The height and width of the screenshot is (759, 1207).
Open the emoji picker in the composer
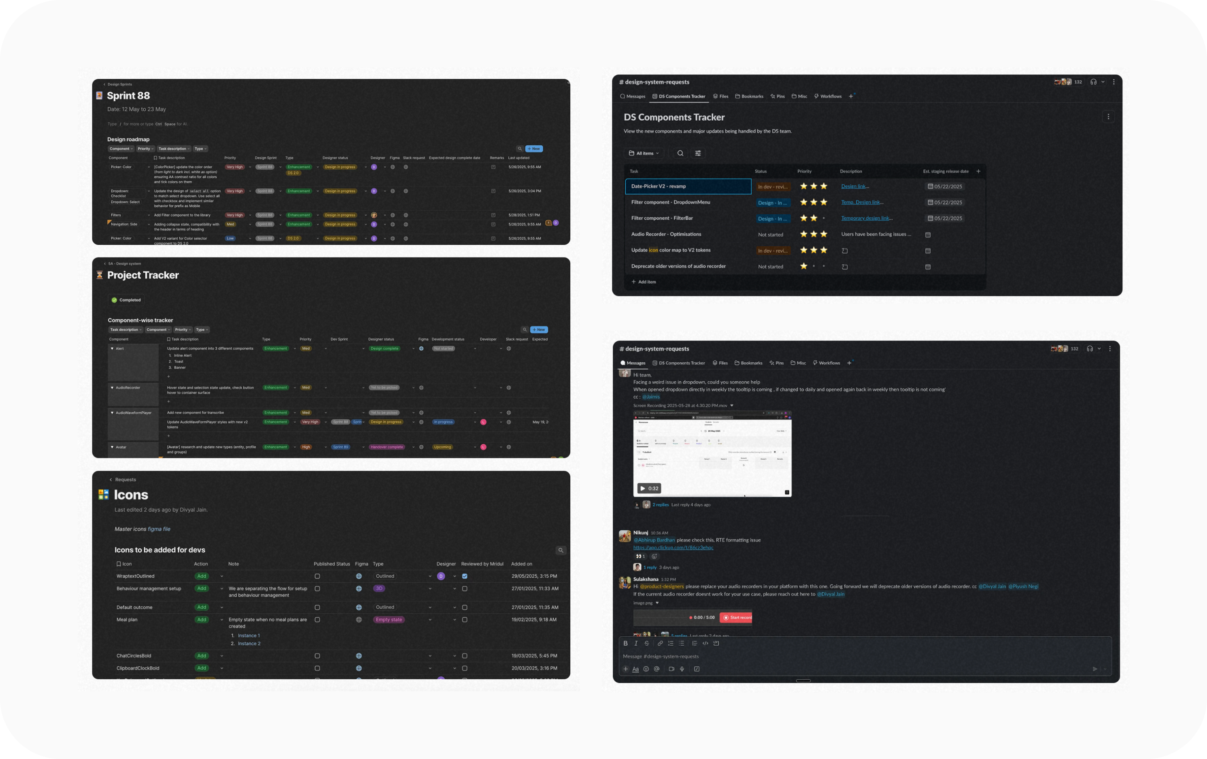(x=646, y=669)
